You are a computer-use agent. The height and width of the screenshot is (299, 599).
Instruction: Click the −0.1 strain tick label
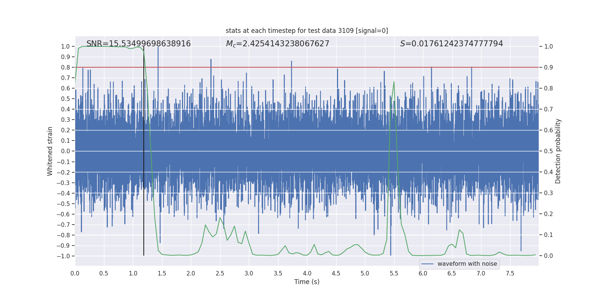63,162
